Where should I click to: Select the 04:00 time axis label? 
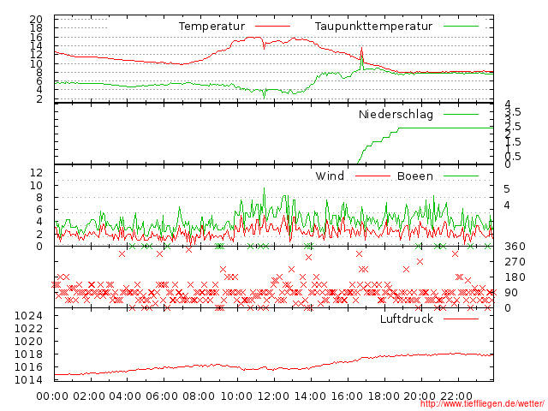click(x=125, y=396)
